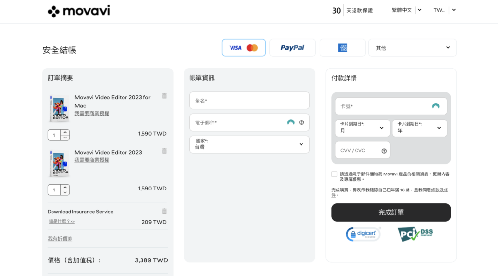Delete Movavi Video Editor 2023 from order

164,151
